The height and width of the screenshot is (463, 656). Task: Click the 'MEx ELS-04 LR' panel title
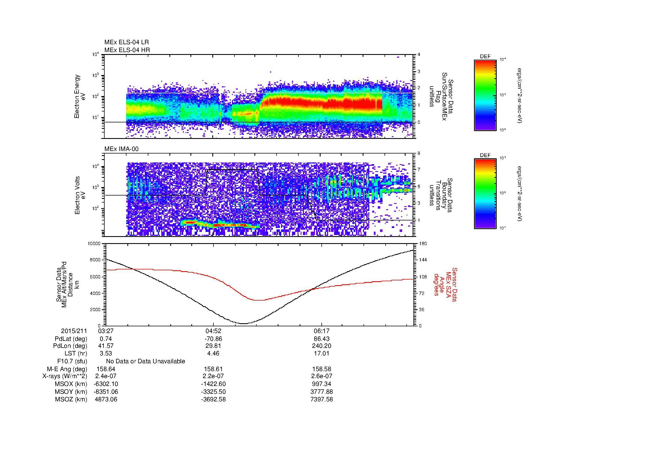click(126, 42)
